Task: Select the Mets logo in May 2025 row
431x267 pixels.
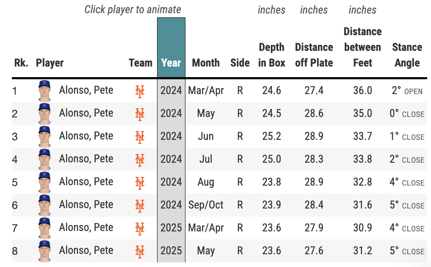Action: pyautogui.click(x=140, y=251)
